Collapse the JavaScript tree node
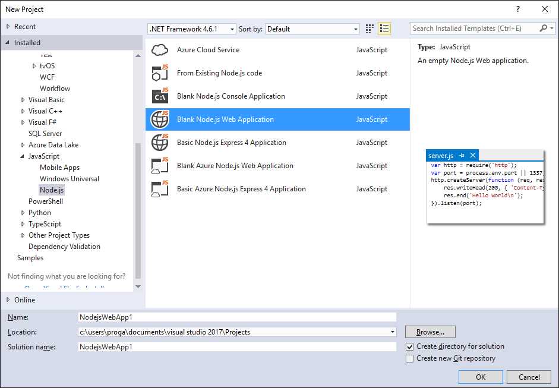The height and width of the screenshot is (388, 559). 23,156
